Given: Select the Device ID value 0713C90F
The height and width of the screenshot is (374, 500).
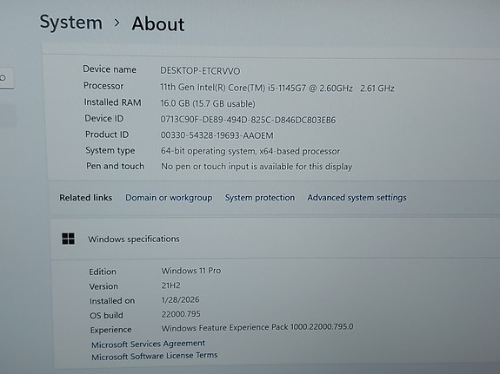Looking at the screenshot, I should pyautogui.click(x=248, y=120).
